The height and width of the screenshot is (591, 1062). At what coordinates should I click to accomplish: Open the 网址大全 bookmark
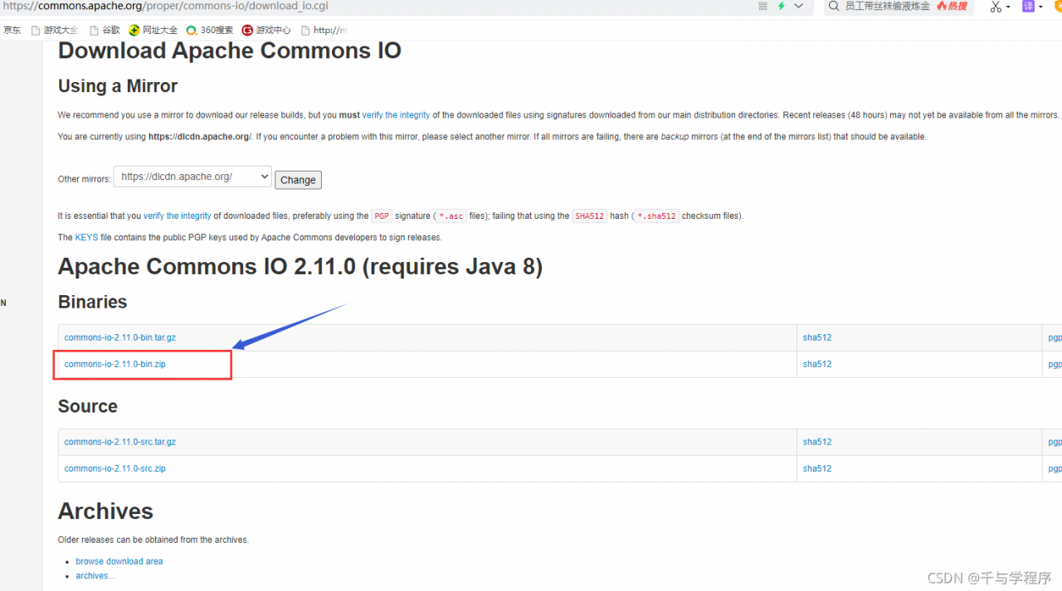click(153, 30)
